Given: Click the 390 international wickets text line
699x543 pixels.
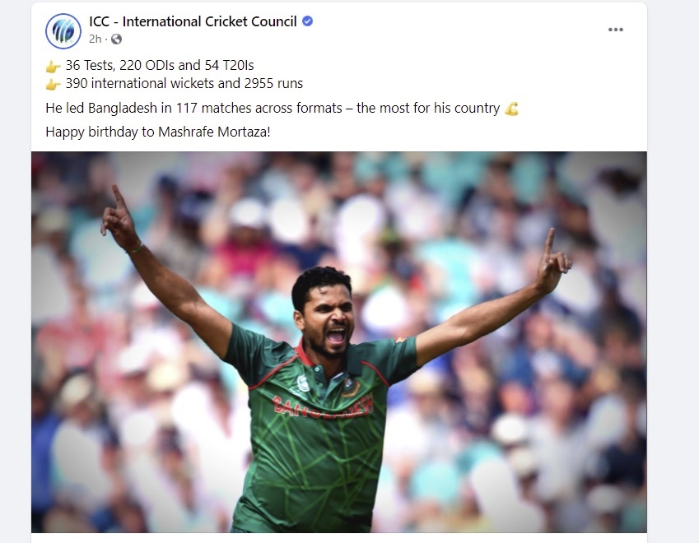Looking at the screenshot, I should click(x=184, y=83).
